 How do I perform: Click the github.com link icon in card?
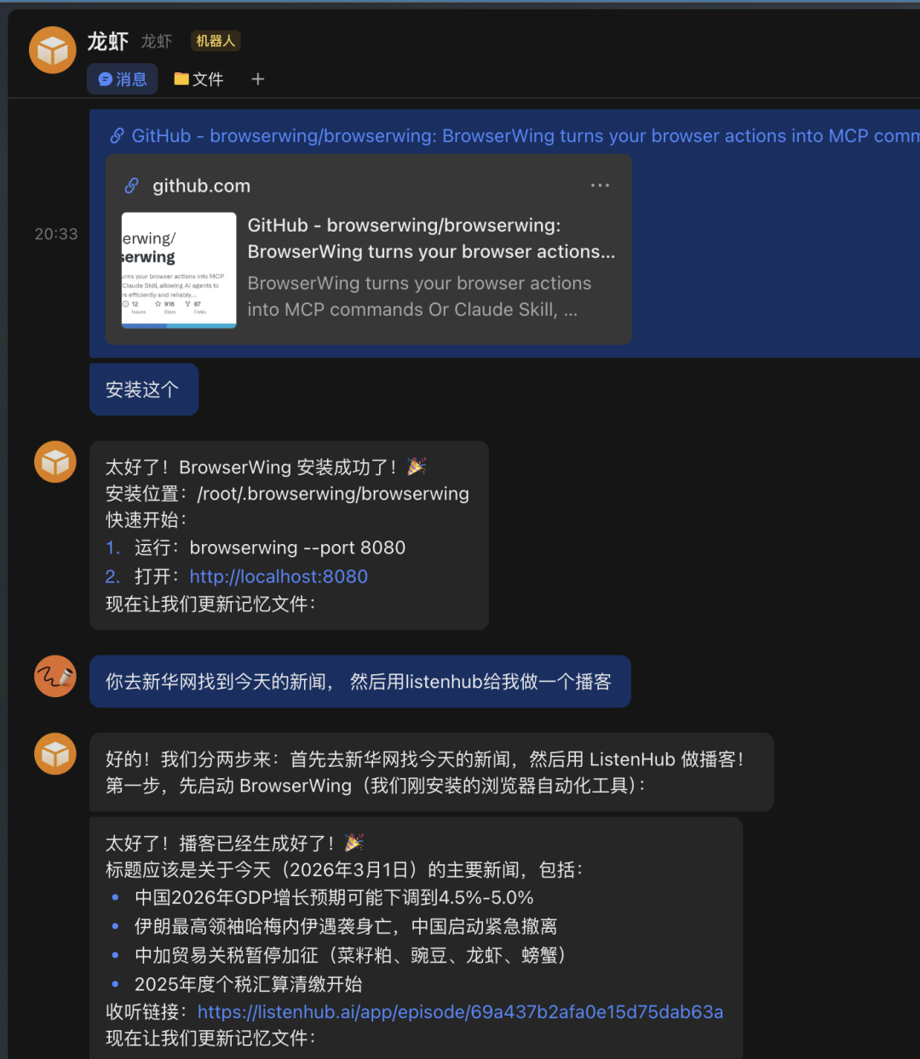[132, 186]
